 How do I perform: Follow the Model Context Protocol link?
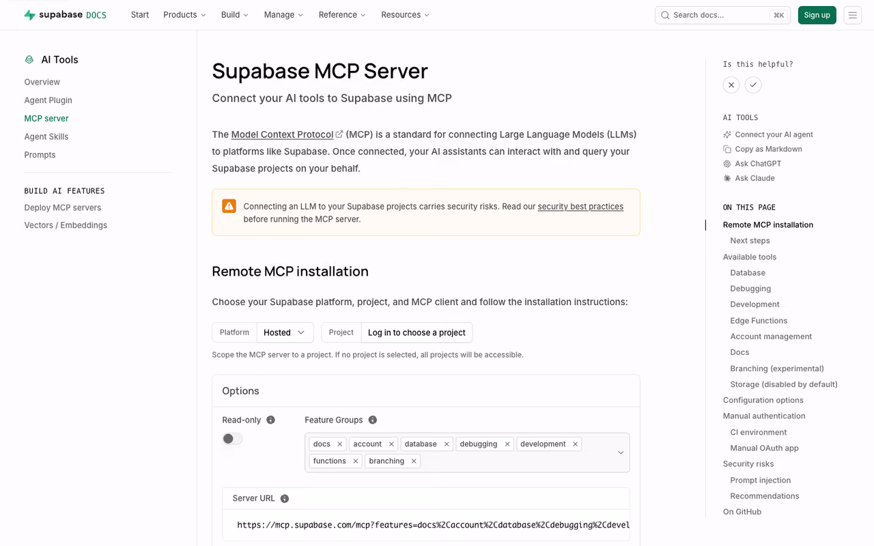pos(282,134)
